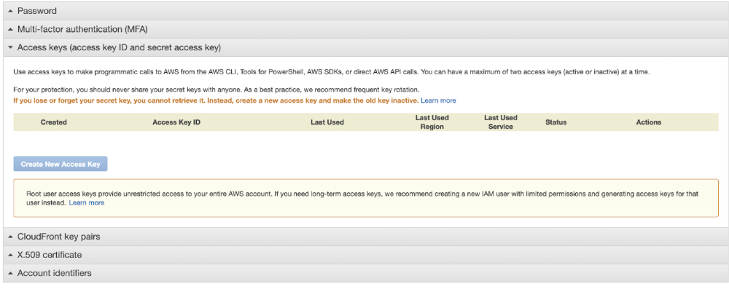Viewport: 729px width, 300px height.
Task: Open Learn more link in root user notice
Action: tap(87, 203)
